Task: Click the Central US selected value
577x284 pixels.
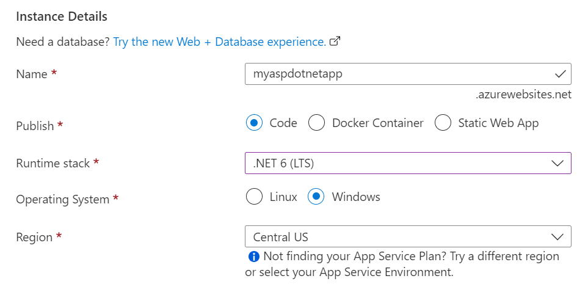Action: tap(281, 237)
